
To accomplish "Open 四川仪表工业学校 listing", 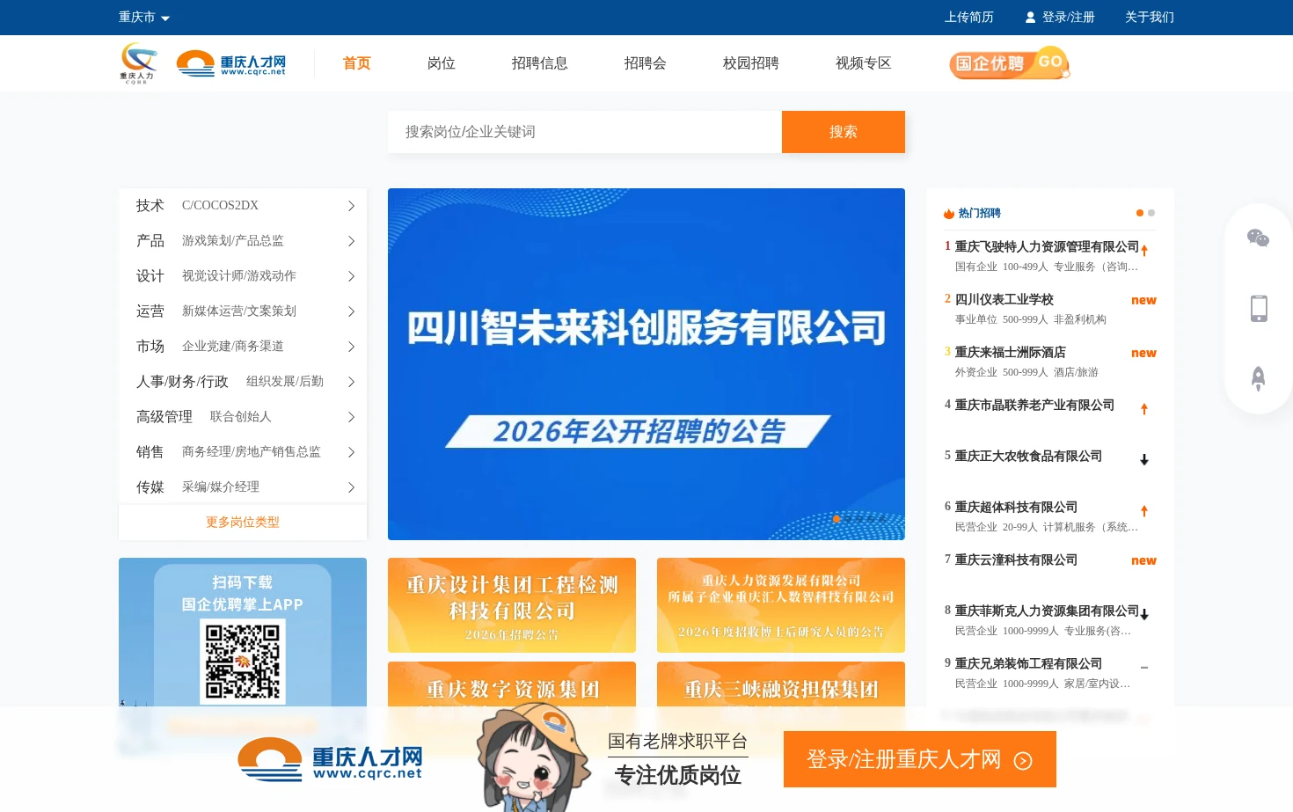I will point(1004,300).
